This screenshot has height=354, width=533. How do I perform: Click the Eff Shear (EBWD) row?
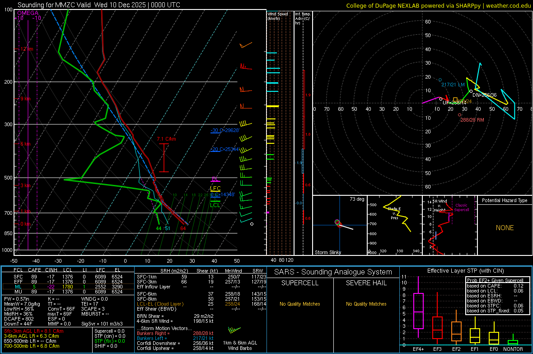coord(201,309)
